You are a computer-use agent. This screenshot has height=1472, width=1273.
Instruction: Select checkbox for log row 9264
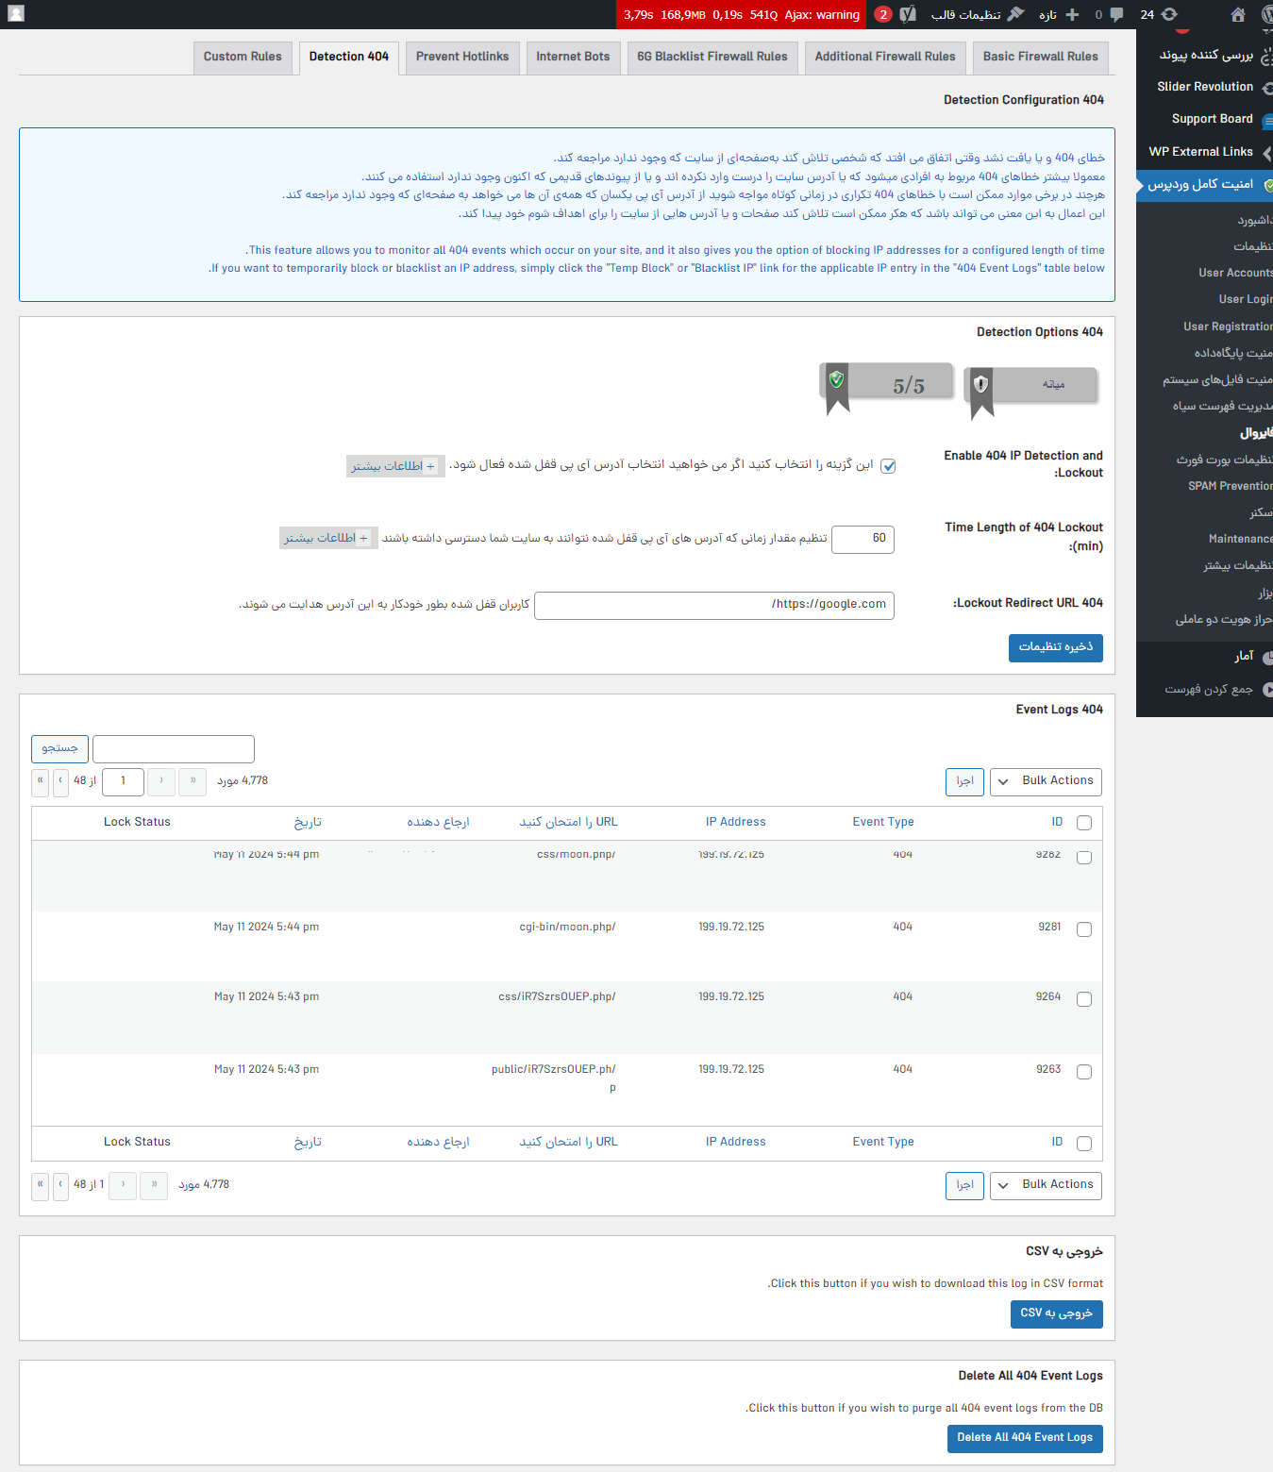point(1084,999)
